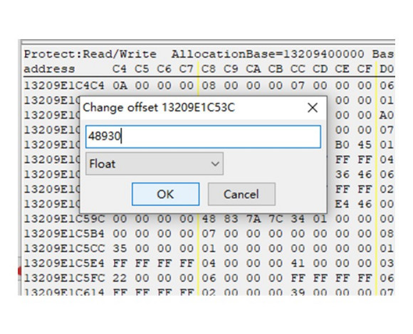Image resolution: width=413 pixels, height=334 pixels.
Task: Select address row 13209E1C5CC
Action: (x=64, y=248)
